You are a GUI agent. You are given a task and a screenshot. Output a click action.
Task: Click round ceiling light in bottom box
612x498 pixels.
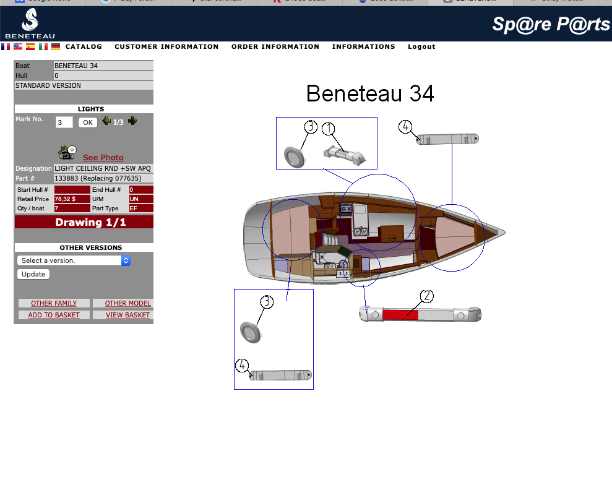251,333
